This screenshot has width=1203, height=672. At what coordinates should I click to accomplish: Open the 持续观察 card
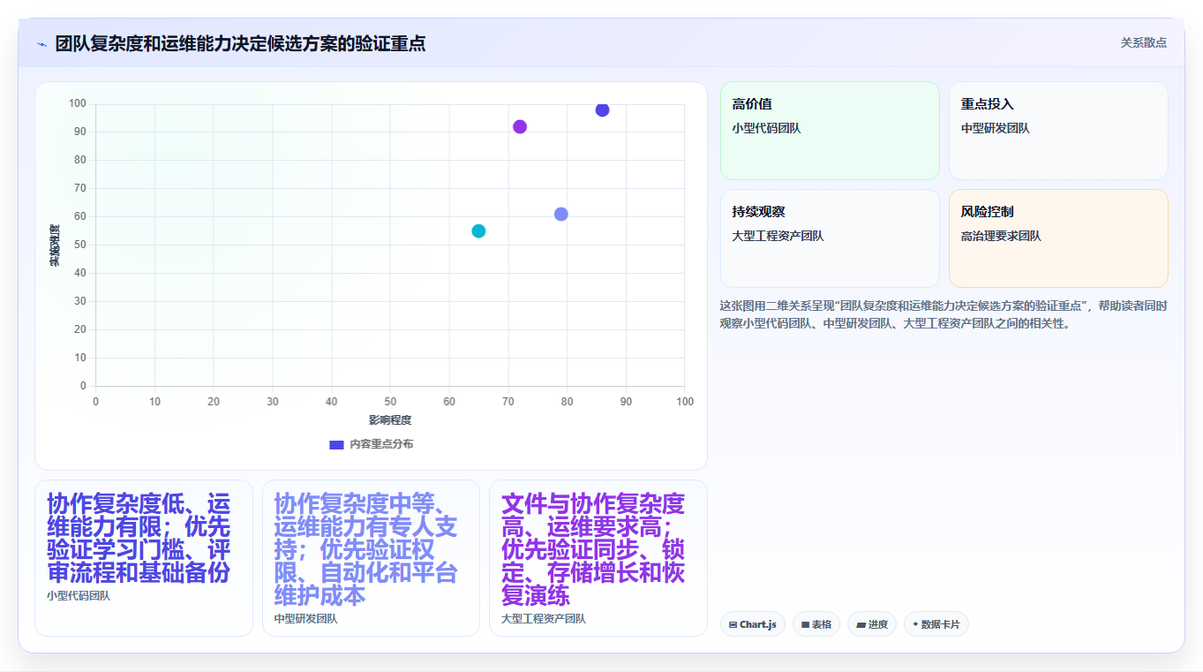click(830, 238)
